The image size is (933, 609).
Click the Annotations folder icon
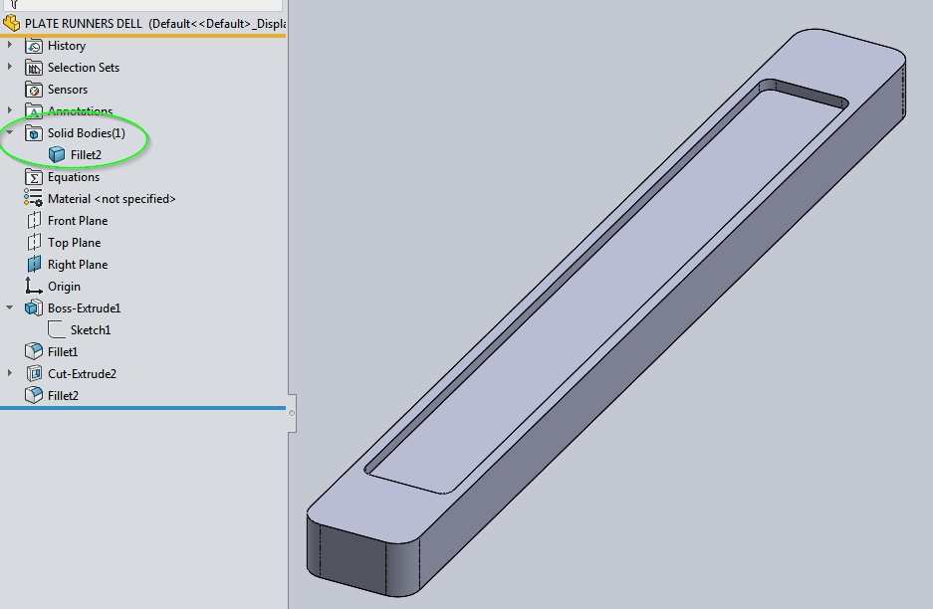pyautogui.click(x=34, y=111)
